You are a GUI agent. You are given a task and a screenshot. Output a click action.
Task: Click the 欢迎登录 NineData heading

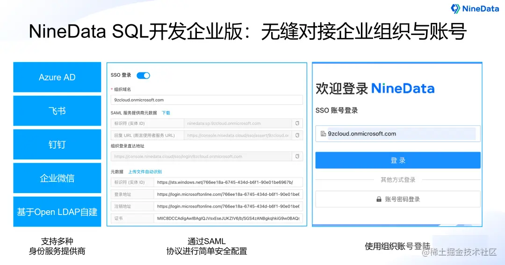pyautogui.click(x=375, y=88)
